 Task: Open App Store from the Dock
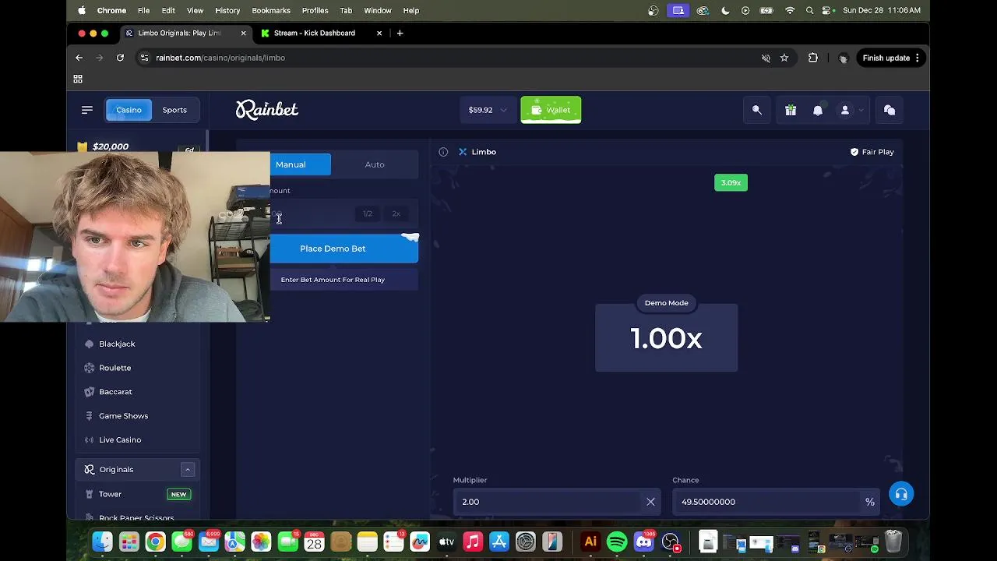coord(499,541)
